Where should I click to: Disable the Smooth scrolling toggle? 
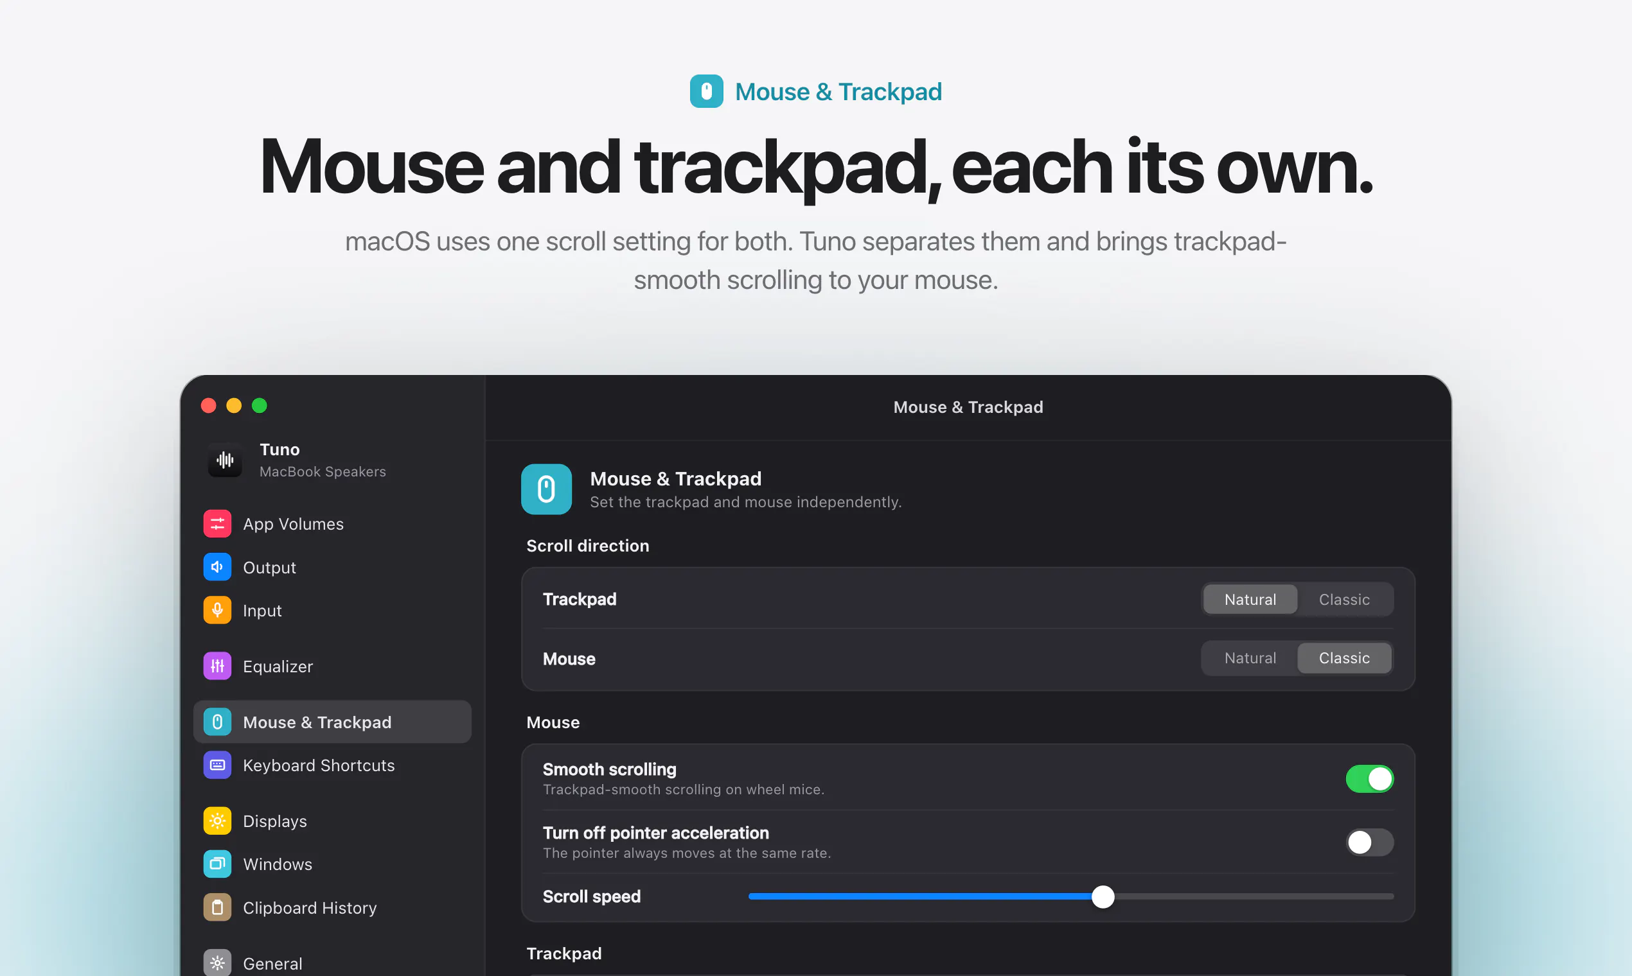point(1369,779)
